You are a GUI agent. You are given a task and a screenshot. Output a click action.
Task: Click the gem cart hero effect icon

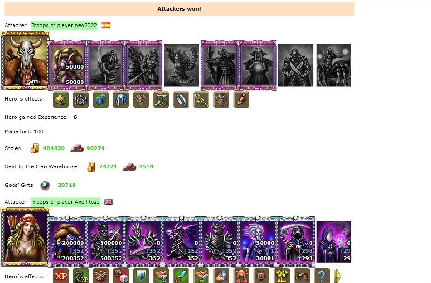pyautogui.click(x=61, y=100)
